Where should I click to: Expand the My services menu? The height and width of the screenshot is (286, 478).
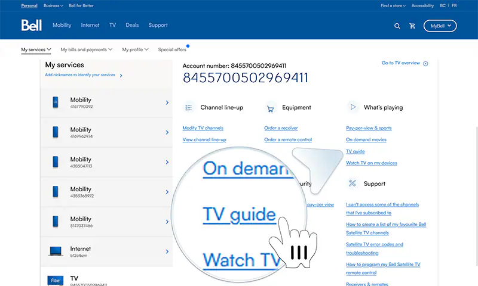36,49
